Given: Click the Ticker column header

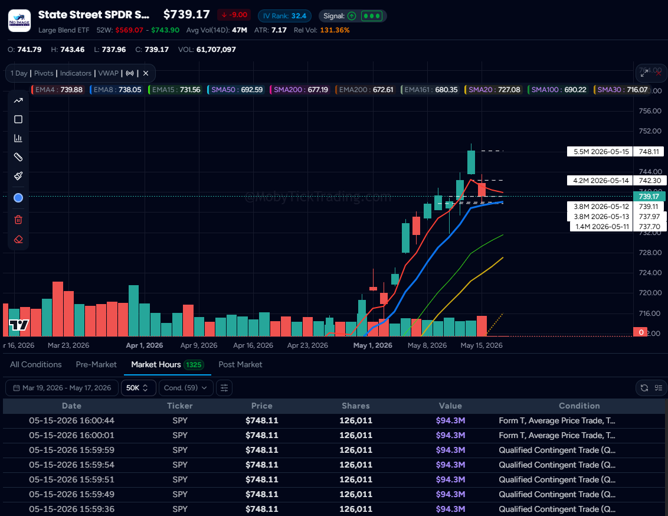Looking at the screenshot, I should click(180, 406).
